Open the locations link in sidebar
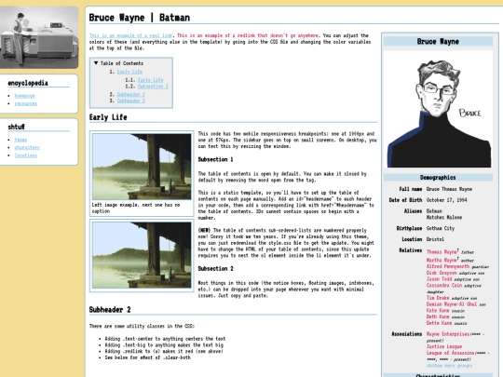Image resolution: width=503 pixels, height=377 pixels. pos(26,155)
